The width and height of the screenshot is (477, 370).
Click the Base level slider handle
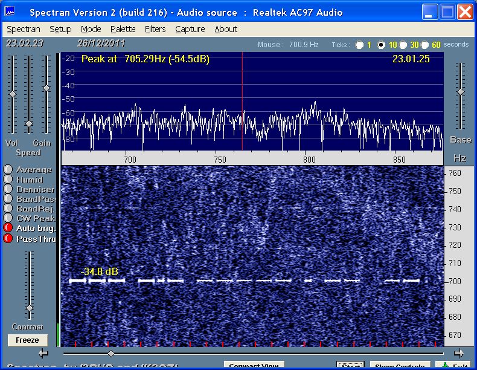(461, 92)
